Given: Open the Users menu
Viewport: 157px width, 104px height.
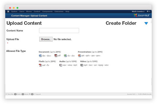Looking at the screenshot, I should 22,12.
